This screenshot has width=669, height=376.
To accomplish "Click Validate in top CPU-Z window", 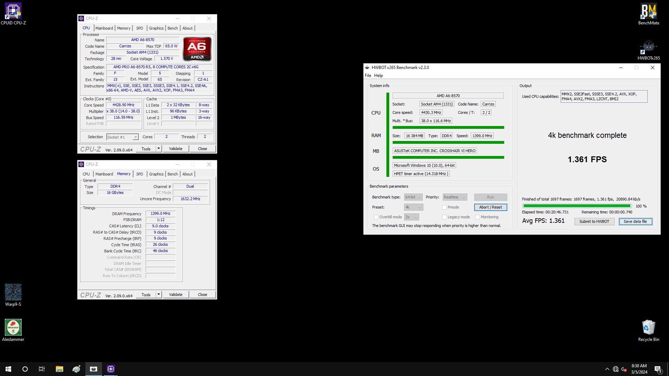I will coord(176,149).
